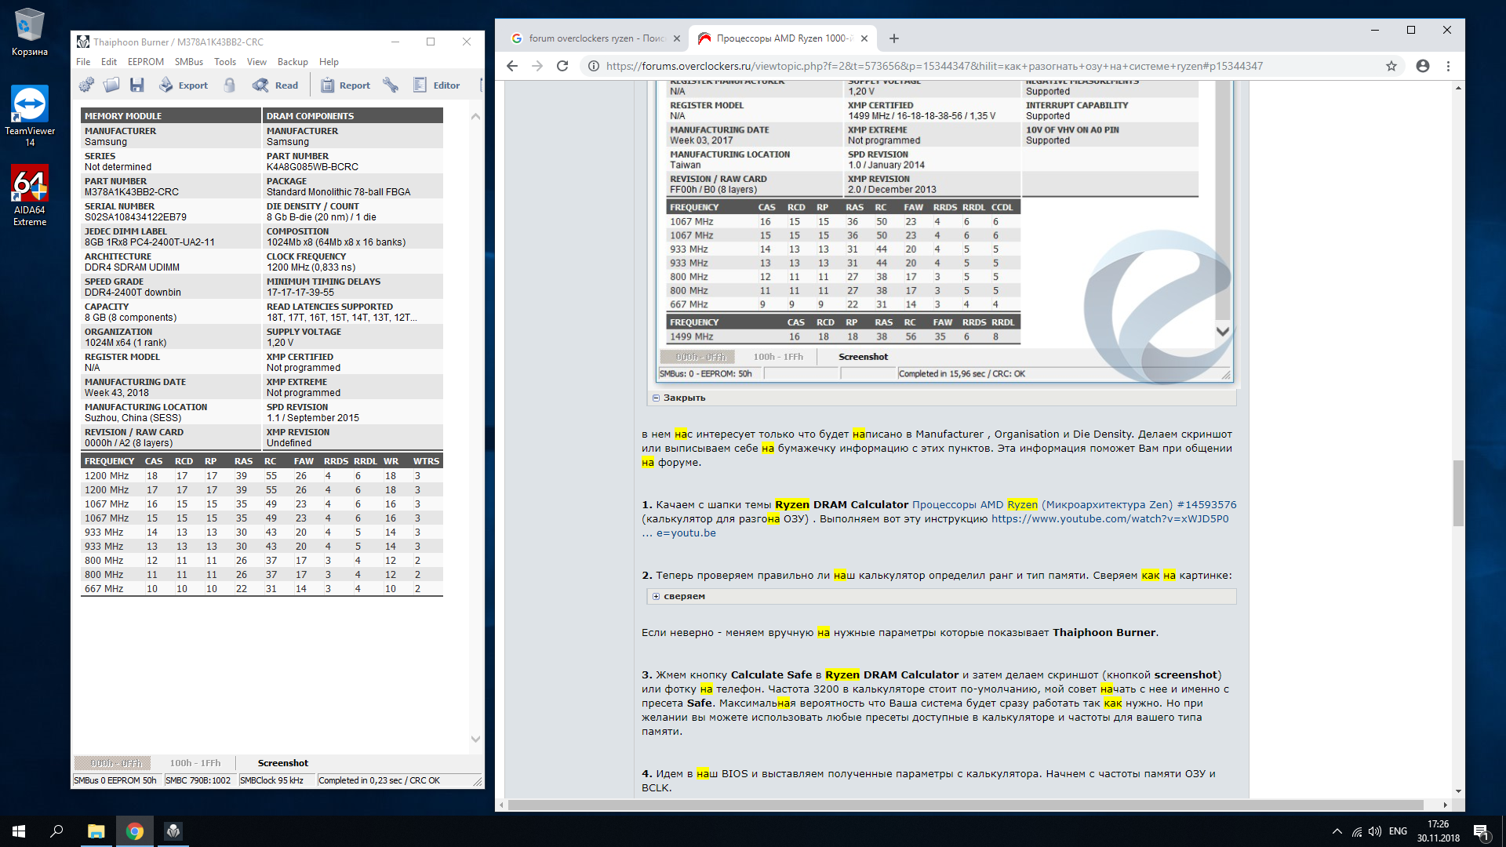Open the Report toolbar button
This screenshot has width=1506, height=847.
[x=345, y=85]
